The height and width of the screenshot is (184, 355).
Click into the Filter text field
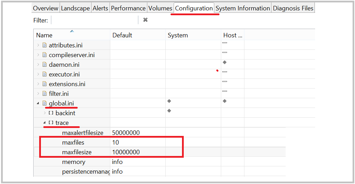point(95,20)
